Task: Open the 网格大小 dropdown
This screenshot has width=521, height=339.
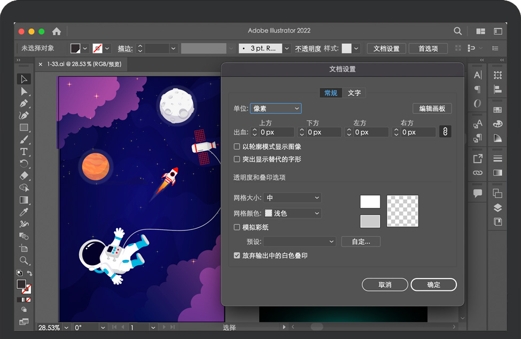Action: click(x=292, y=198)
